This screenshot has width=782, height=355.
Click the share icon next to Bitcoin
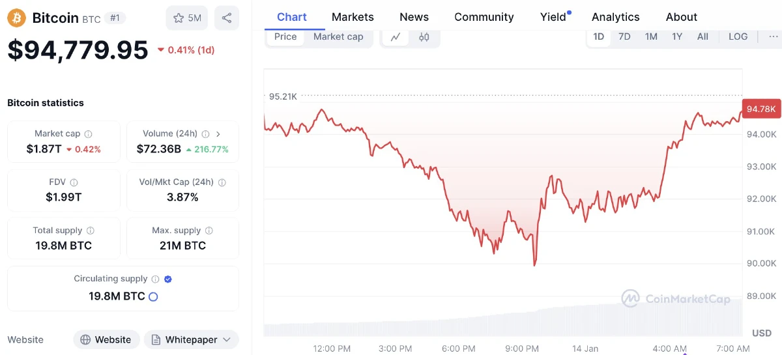click(x=226, y=18)
